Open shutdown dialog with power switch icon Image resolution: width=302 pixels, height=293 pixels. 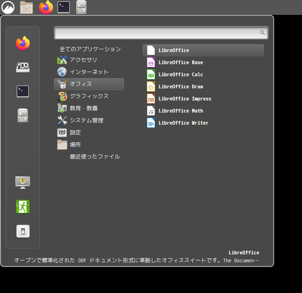(x=23, y=231)
